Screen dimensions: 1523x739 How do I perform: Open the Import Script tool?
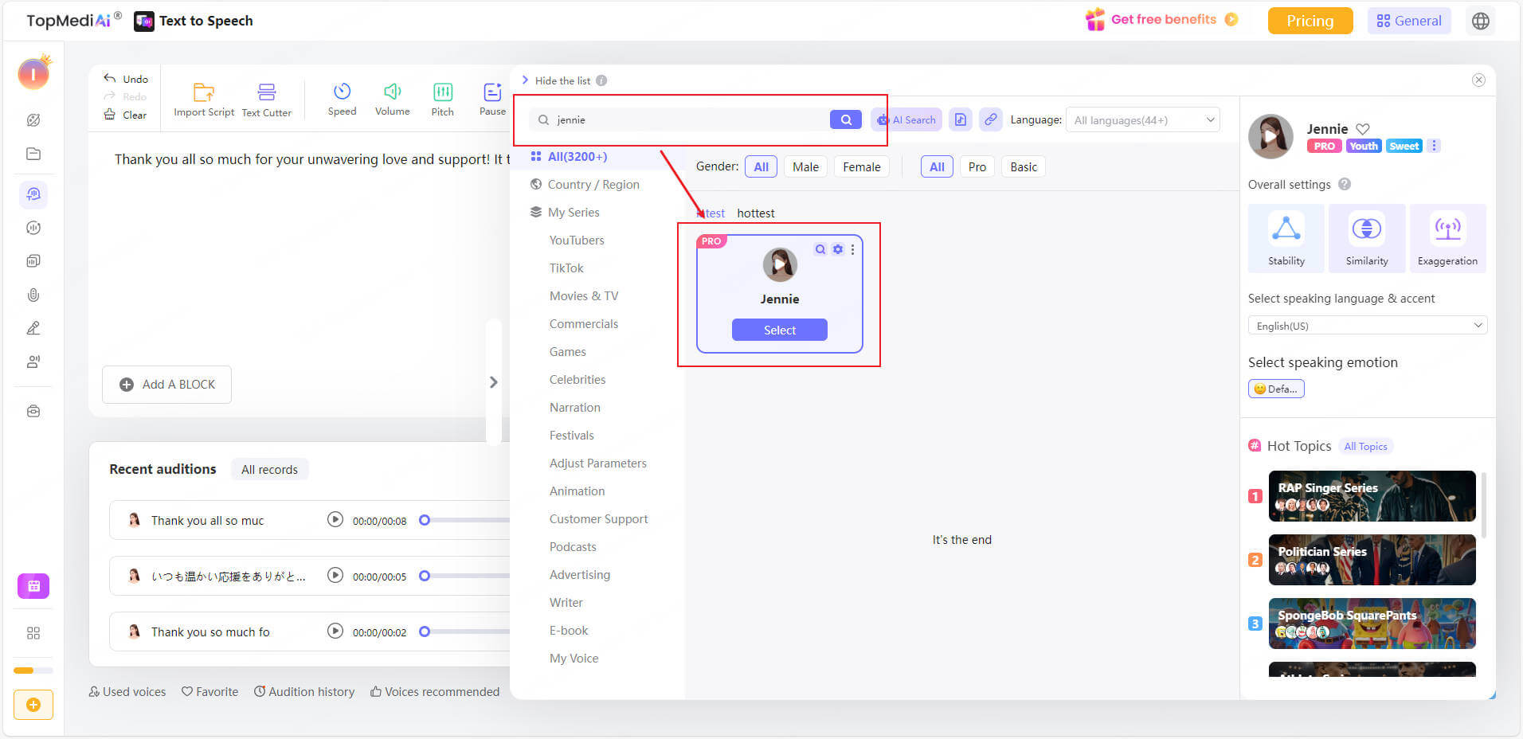[x=204, y=100]
